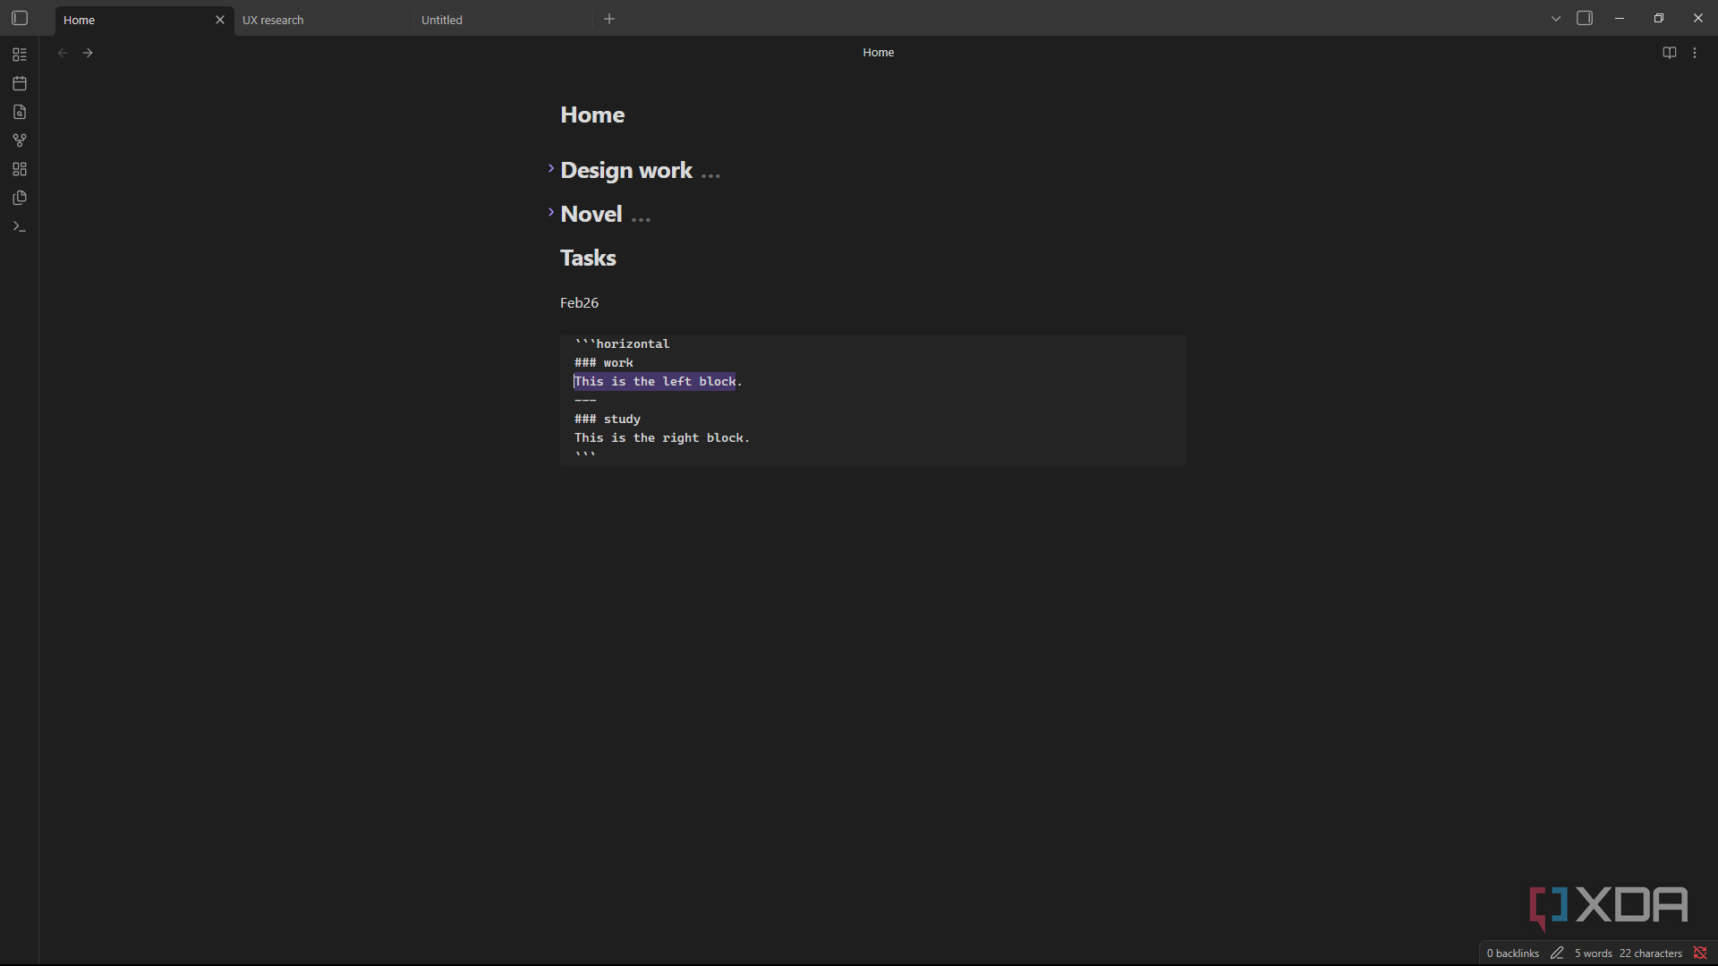Click the 0 backlinks status entry
Image resolution: width=1718 pixels, height=966 pixels.
click(x=1512, y=953)
